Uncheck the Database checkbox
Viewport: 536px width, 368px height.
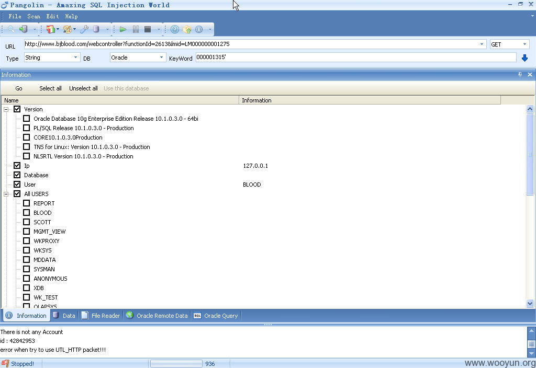point(17,175)
